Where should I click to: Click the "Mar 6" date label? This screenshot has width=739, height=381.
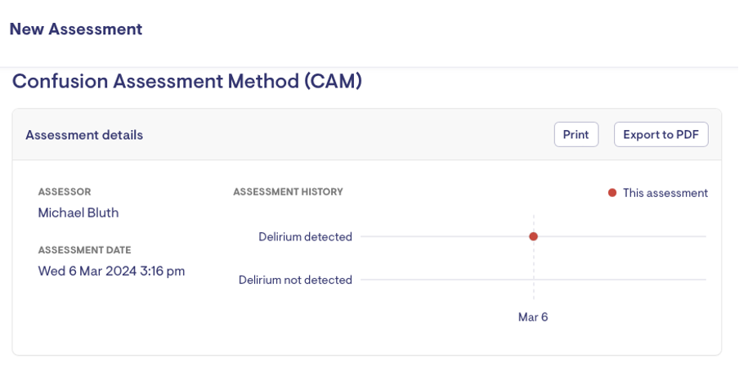[x=533, y=317]
